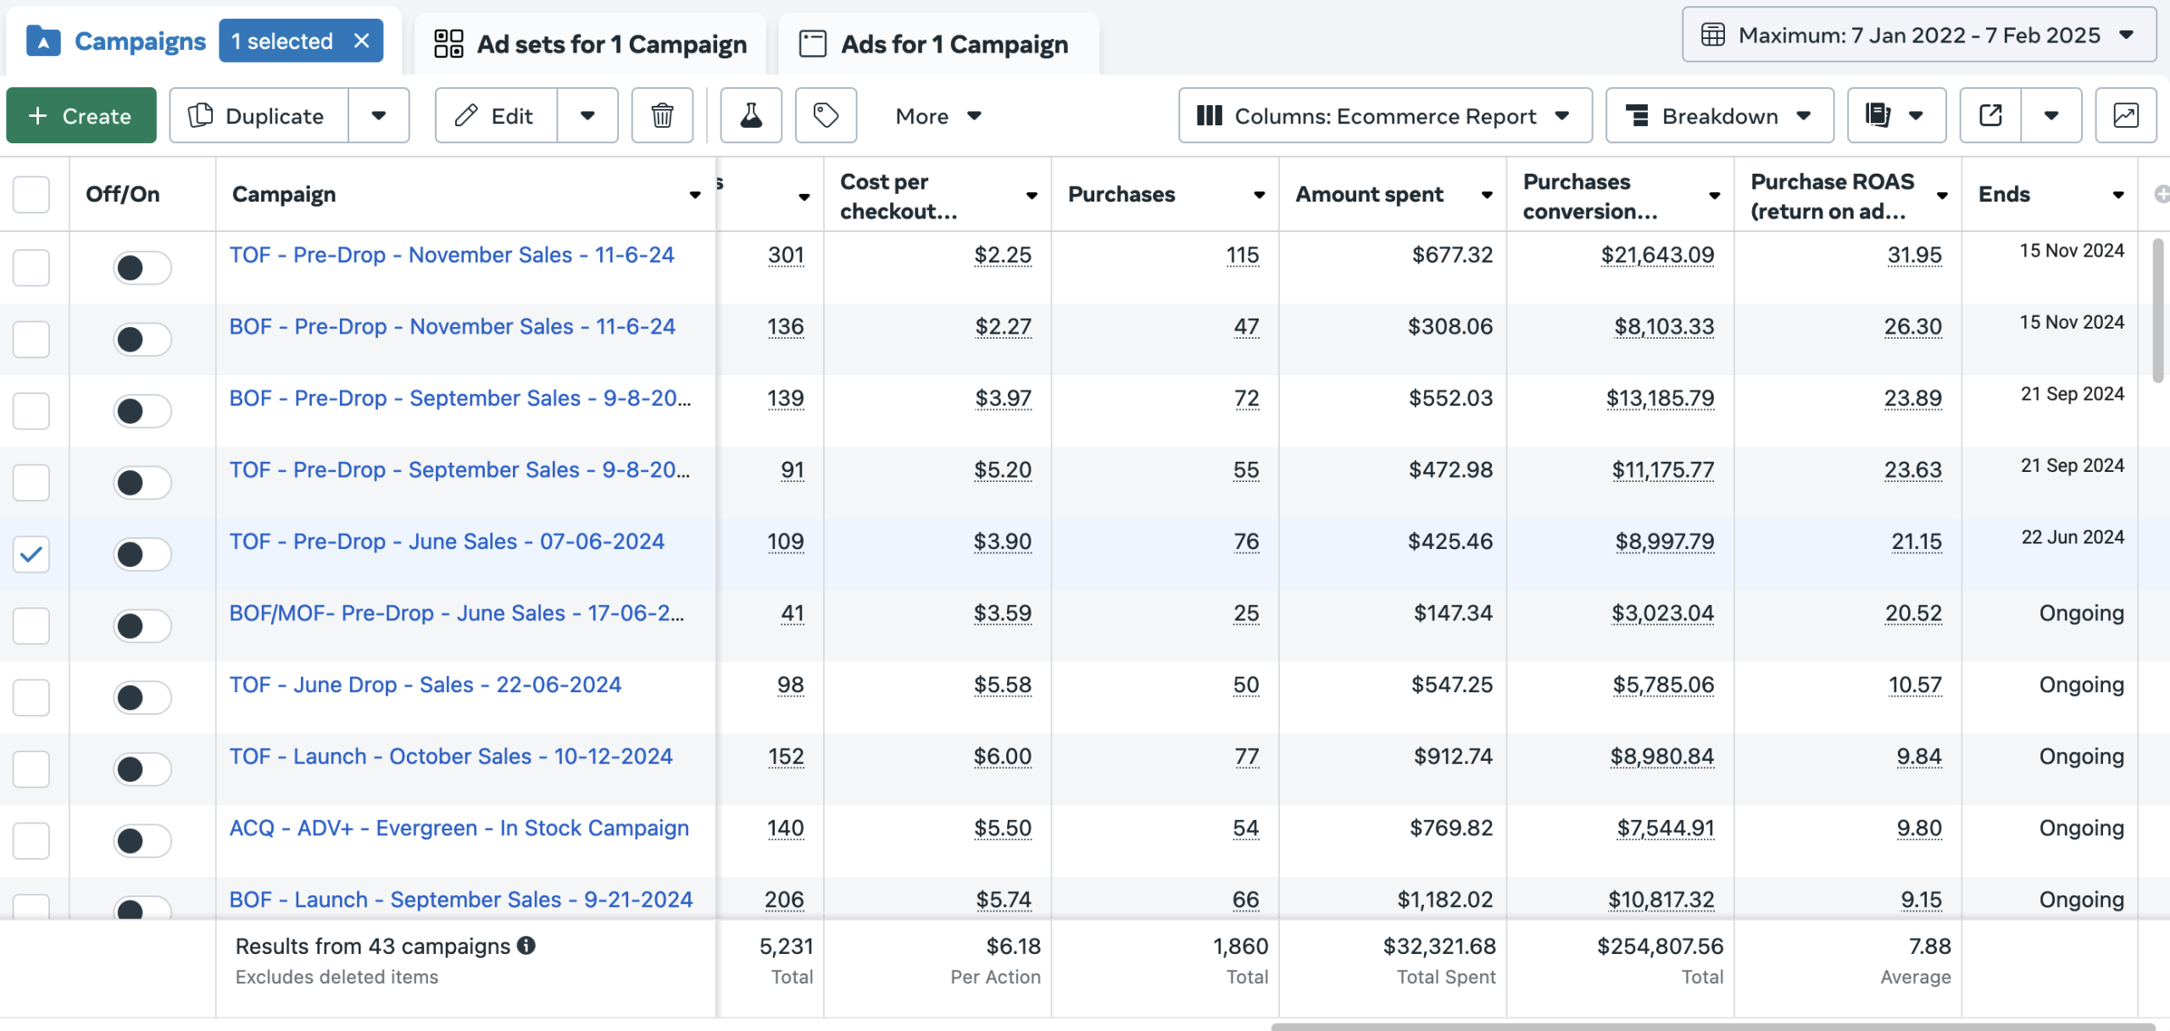Click the info icon beside Results
Screen dimensions: 2170x1031
pyautogui.click(x=526, y=945)
